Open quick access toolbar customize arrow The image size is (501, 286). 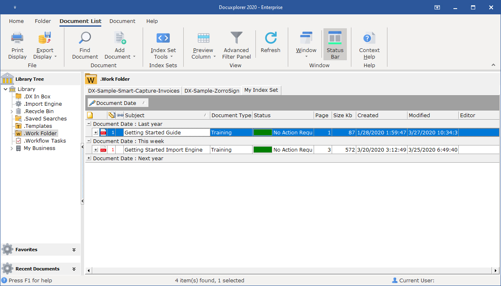(x=15, y=7)
